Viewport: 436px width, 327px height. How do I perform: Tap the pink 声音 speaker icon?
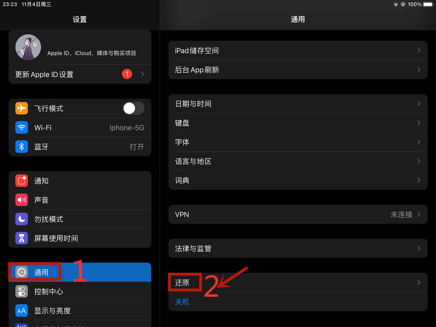point(22,200)
